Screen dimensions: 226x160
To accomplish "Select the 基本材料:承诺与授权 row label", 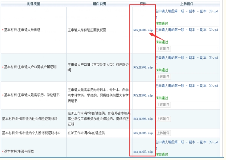I will 22,151.
